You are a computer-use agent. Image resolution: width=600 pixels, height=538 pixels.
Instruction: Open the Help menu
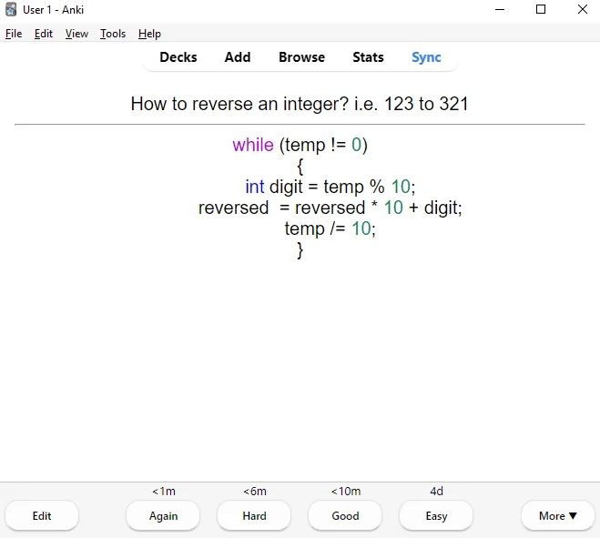pos(149,34)
